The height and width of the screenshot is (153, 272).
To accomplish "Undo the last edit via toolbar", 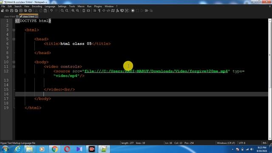I will [51, 11].
